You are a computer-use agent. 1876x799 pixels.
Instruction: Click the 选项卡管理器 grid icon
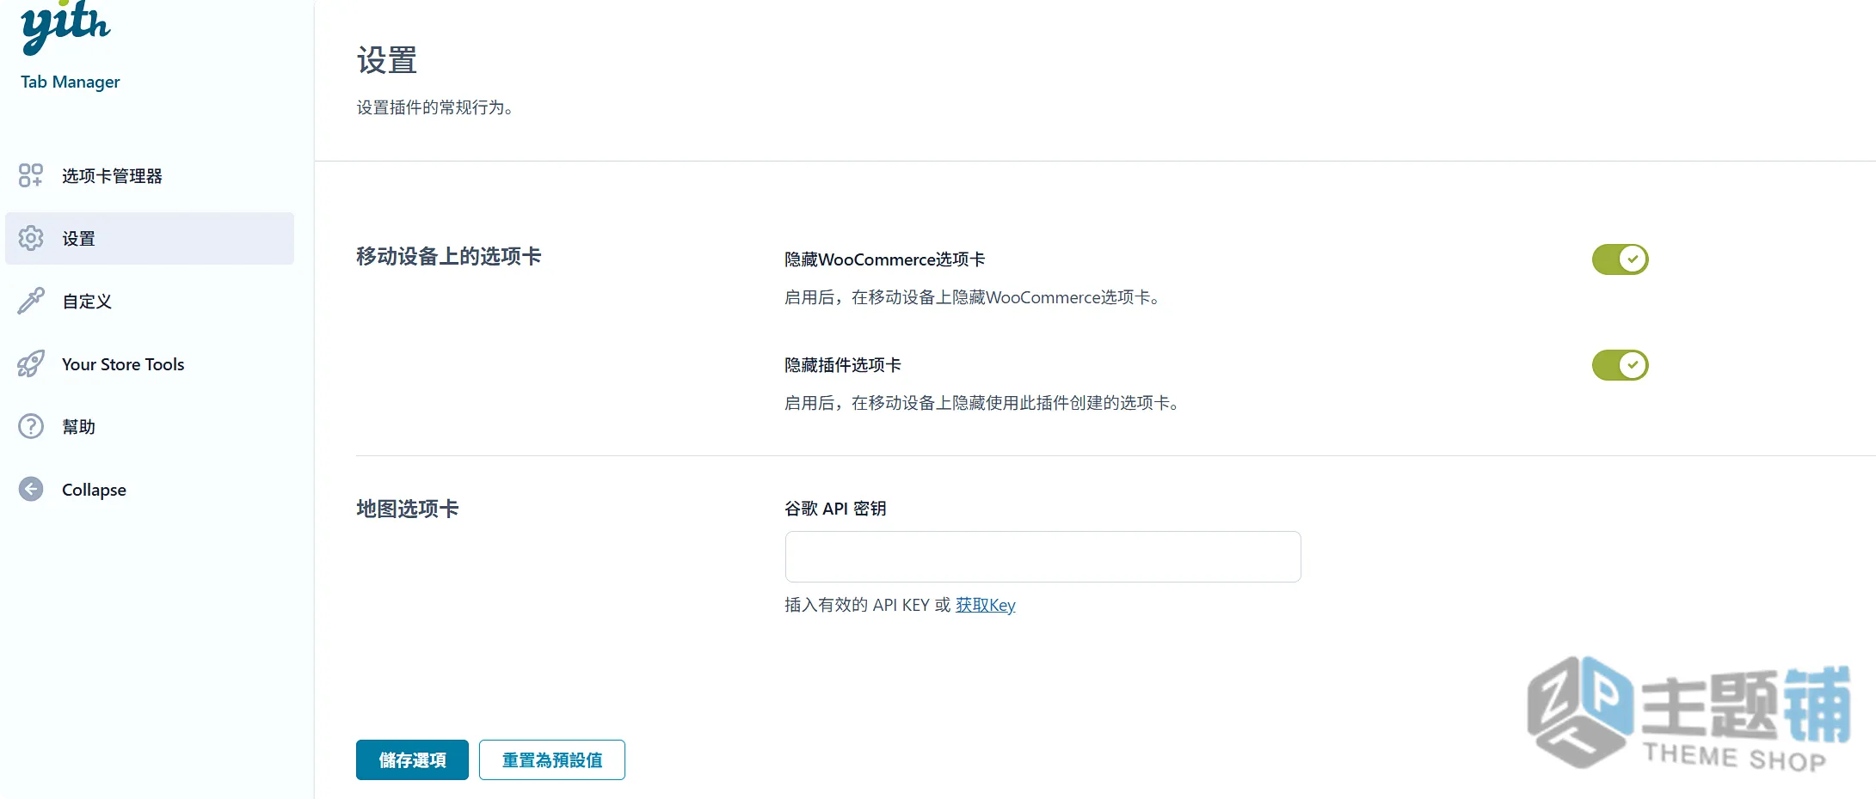31,175
